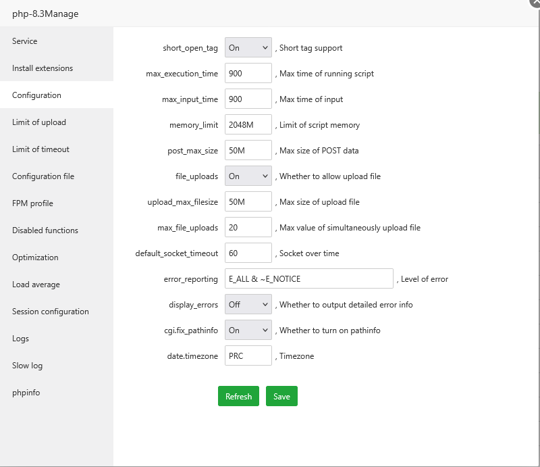This screenshot has width=540, height=467.
Task: Open the Optimization section
Action: 34,257
